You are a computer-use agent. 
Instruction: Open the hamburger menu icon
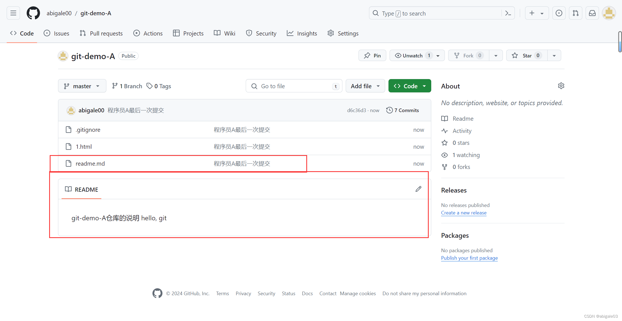click(13, 13)
